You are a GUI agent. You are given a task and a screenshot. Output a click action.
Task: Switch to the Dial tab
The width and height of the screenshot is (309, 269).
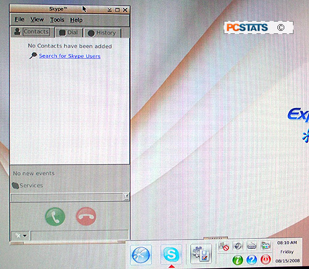pyautogui.click(x=69, y=33)
